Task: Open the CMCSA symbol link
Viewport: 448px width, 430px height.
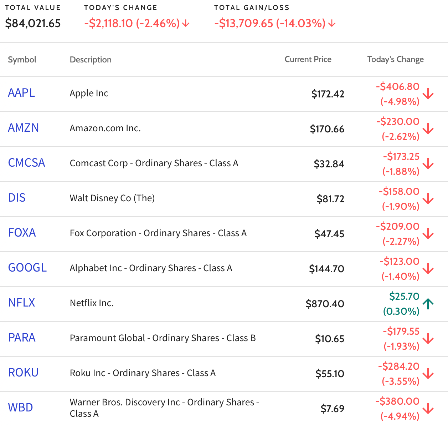Action: click(x=27, y=163)
